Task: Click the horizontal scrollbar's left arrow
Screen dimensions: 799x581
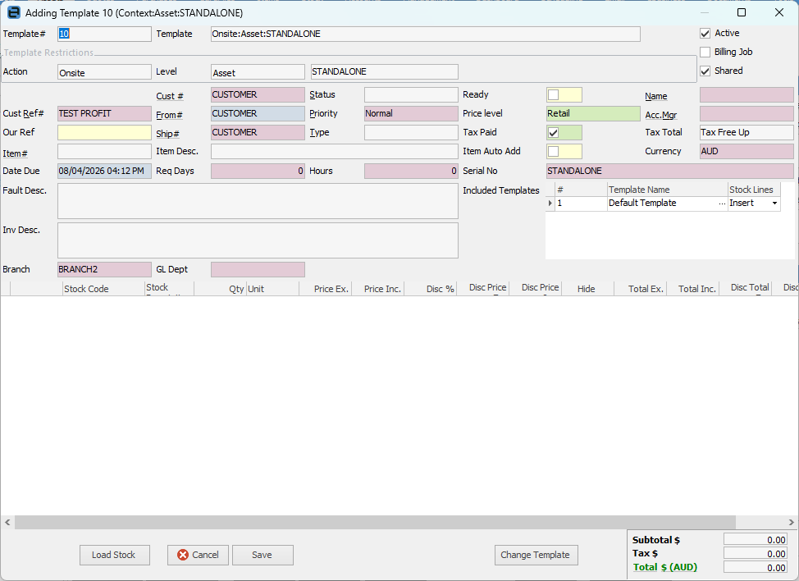Action: click(7, 522)
